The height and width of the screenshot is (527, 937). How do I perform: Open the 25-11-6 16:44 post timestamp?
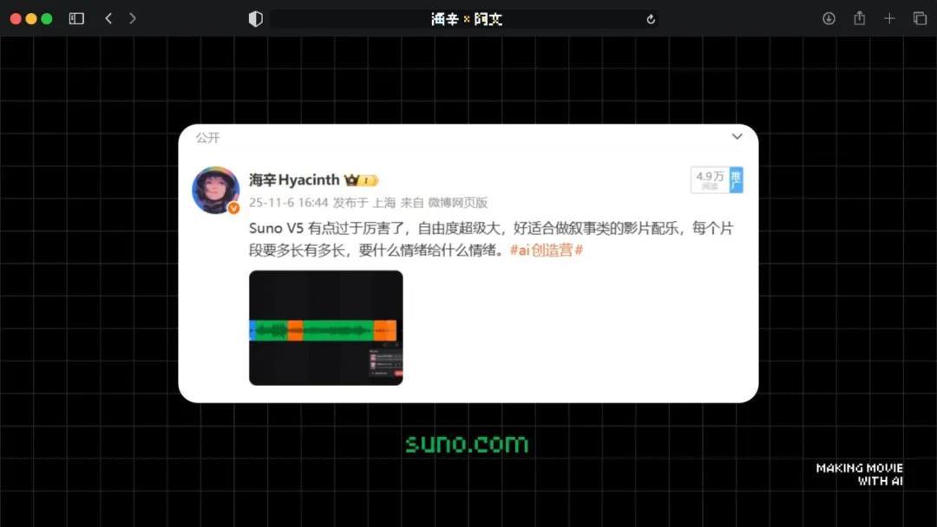click(288, 203)
